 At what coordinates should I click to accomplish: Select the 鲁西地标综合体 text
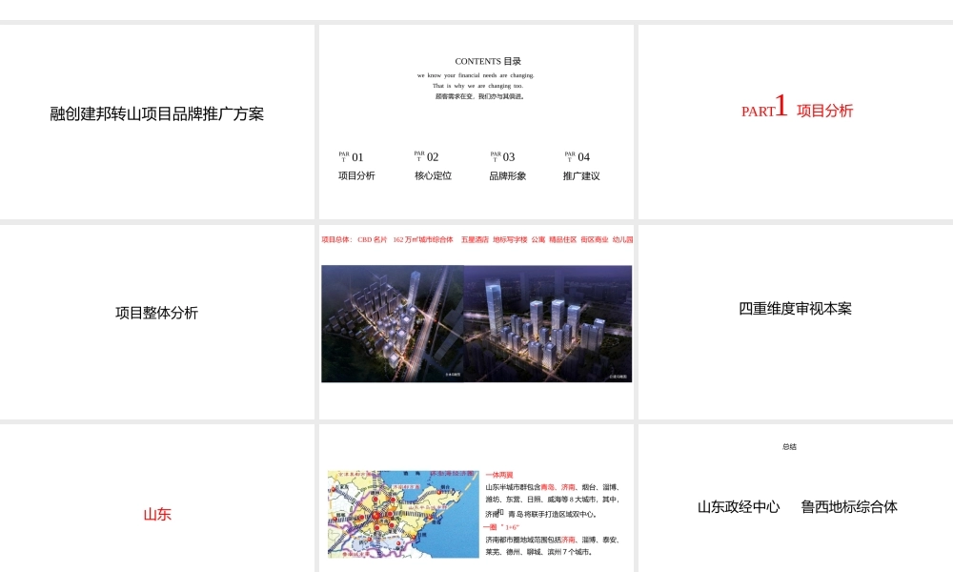tap(848, 507)
